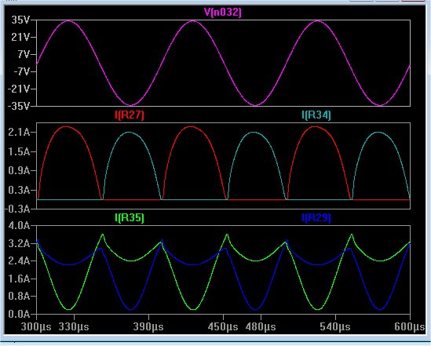Select the I(R34) trace label
This screenshot has width=431, height=346.
click(x=316, y=115)
